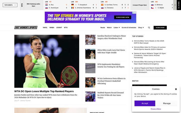Screen dimensions: 181x113
Task: Click the flag beside A. Charaeva
Action: point(102,8)
